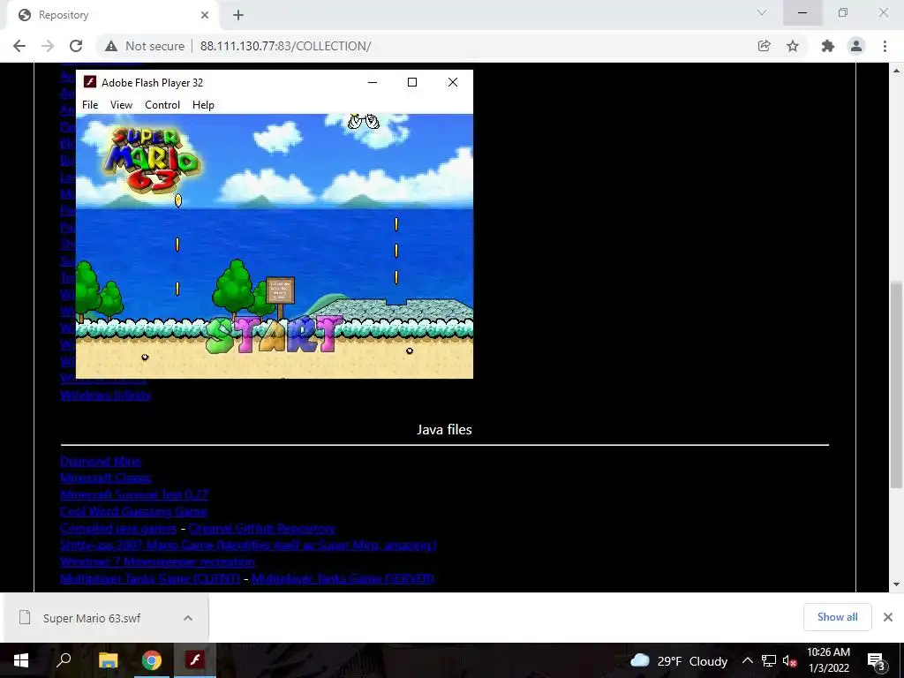The image size is (904, 678).
Task: Switch to Flash Player in the taskbar
Action: [195, 660]
